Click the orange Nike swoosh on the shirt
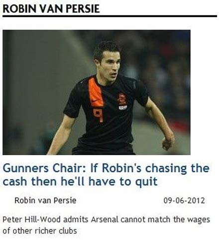 pos(95,100)
